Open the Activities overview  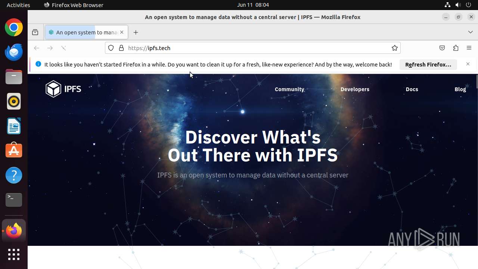point(18,5)
